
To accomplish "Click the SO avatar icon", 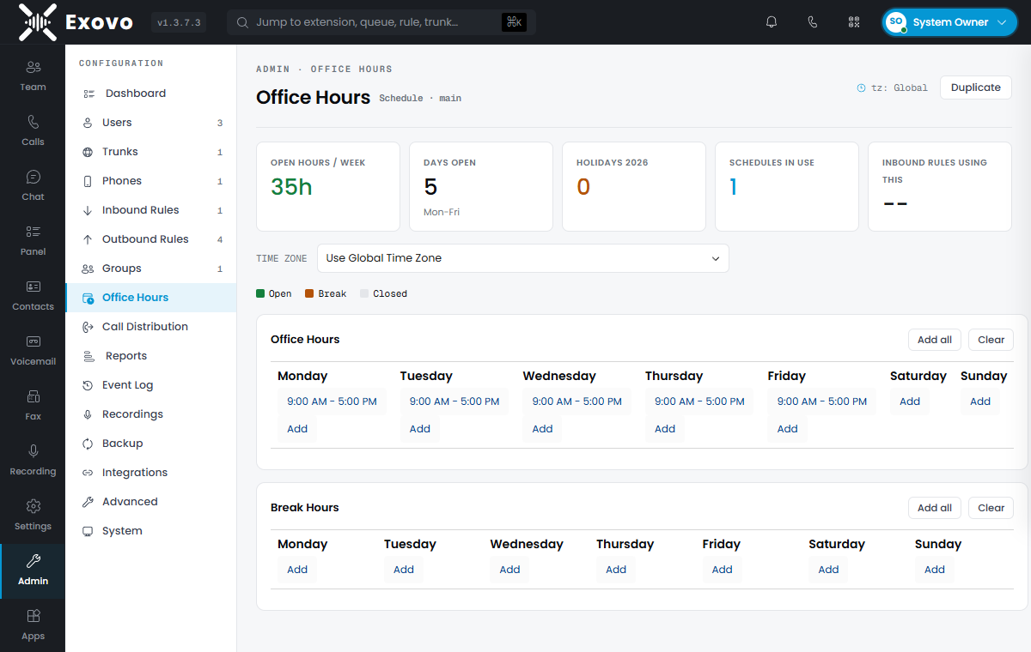I will 896,22.
